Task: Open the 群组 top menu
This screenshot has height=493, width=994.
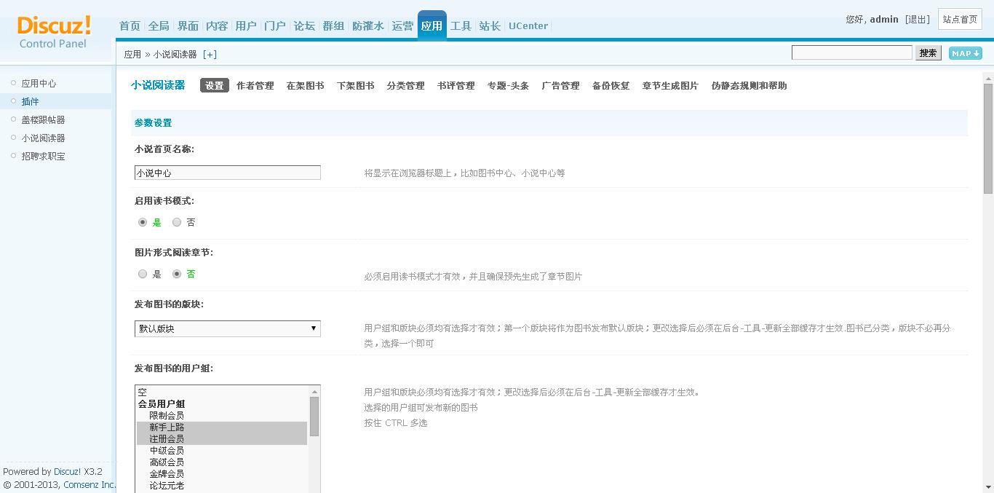Action: (x=333, y=25)
